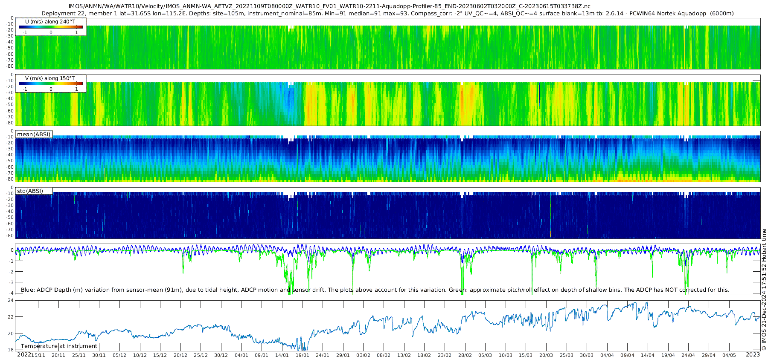
Task: Click the V velocity colorbar
Action: (51, 84)
